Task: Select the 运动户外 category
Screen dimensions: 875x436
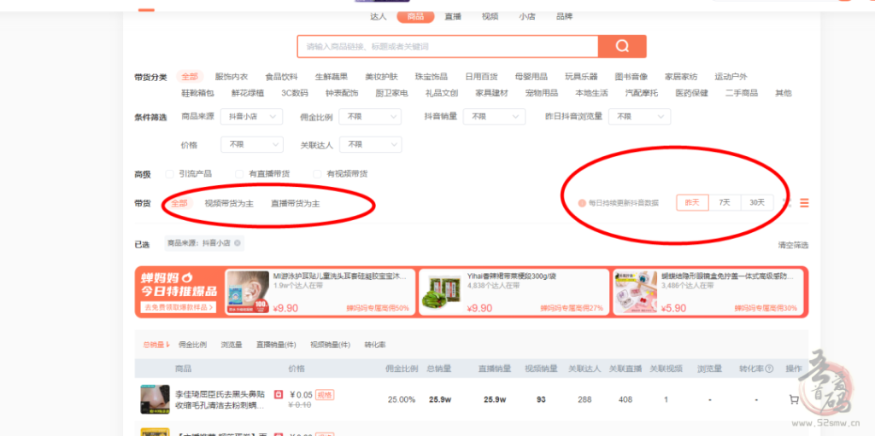Action: pos(731,77)
